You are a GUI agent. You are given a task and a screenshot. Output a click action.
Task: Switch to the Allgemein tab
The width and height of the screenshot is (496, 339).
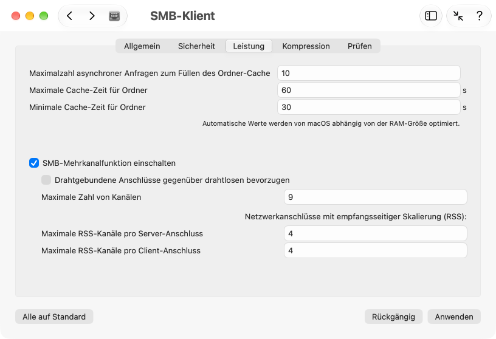(142, 46)
